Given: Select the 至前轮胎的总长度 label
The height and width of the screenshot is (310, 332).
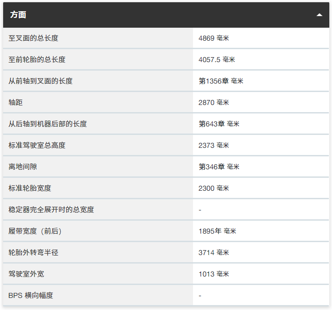Looking at the screenshot, I should tap(37, 60).
